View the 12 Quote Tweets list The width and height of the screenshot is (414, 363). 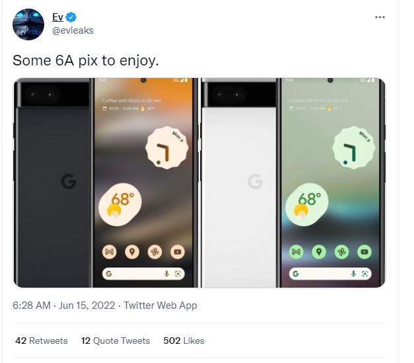116,341
